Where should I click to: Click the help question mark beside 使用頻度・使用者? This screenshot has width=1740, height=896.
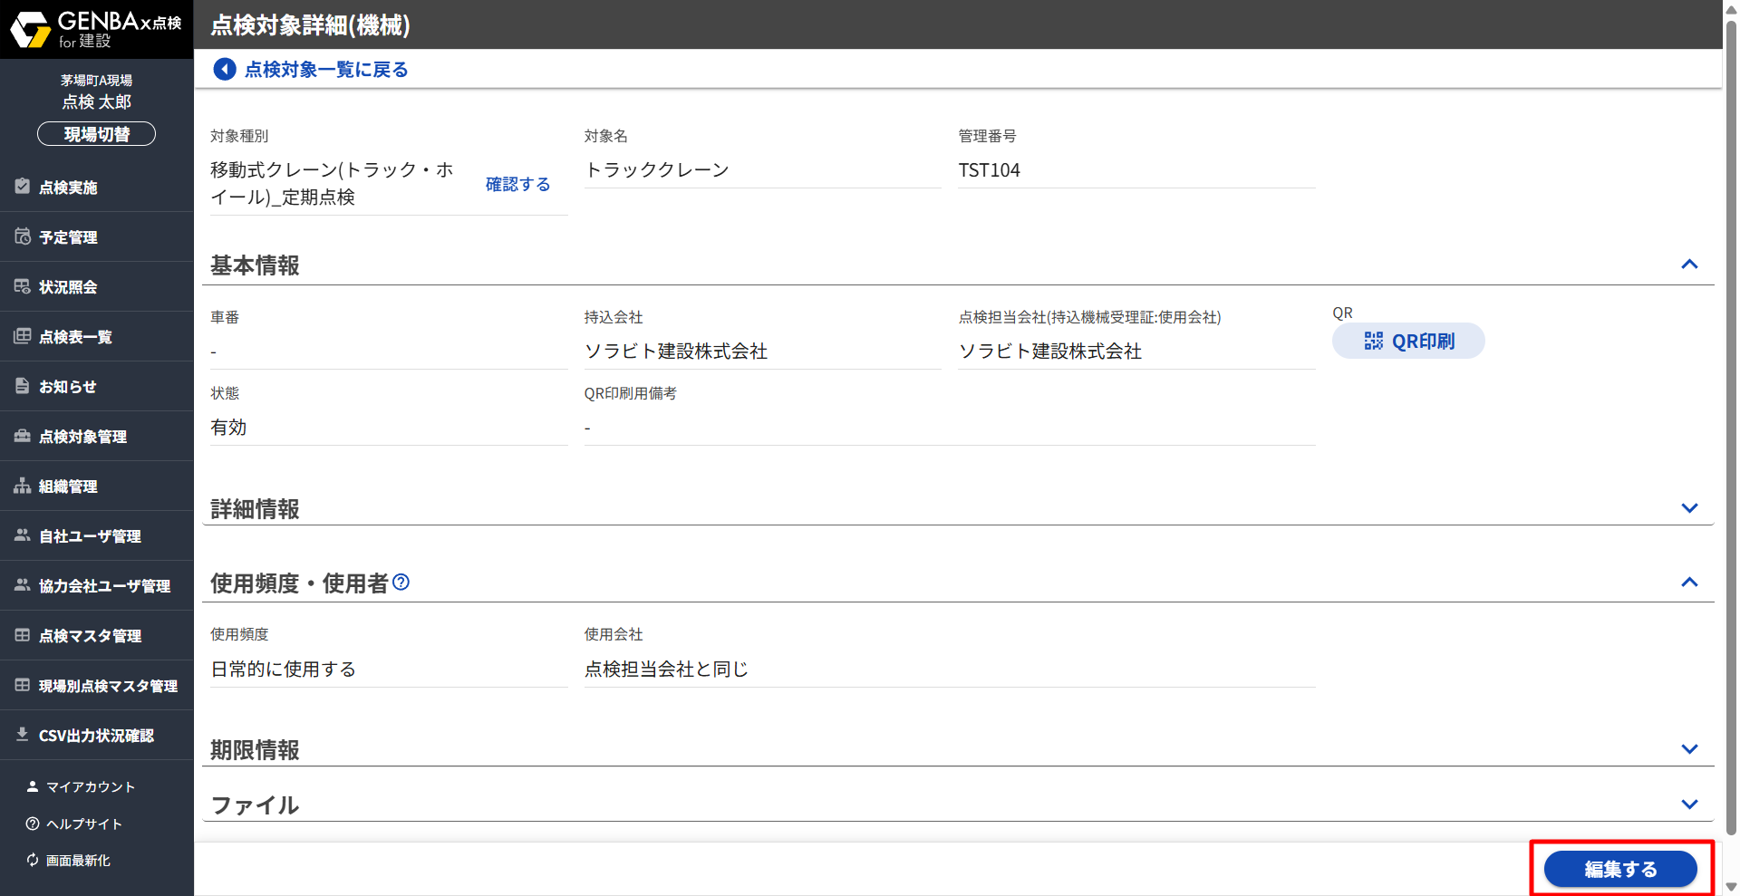tap(401, 583)
